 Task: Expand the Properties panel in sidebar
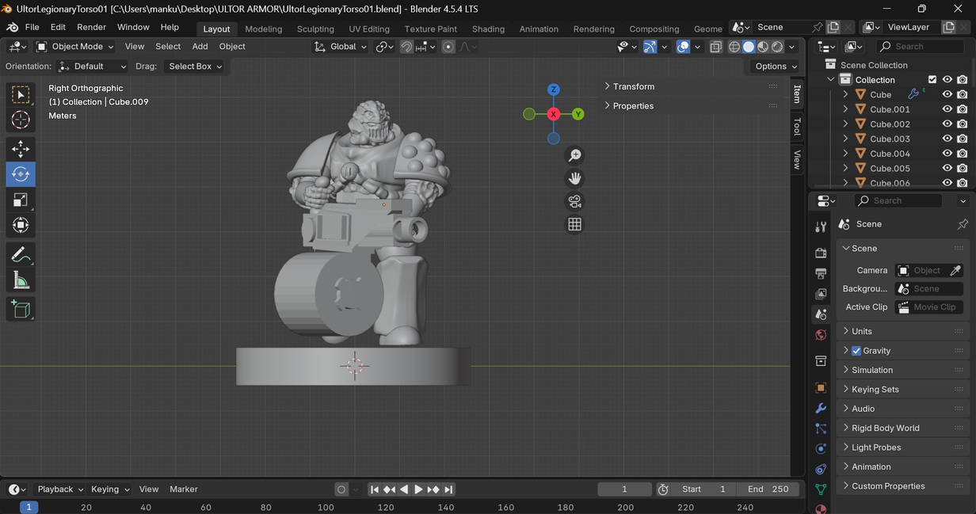(x=633, y=105)
